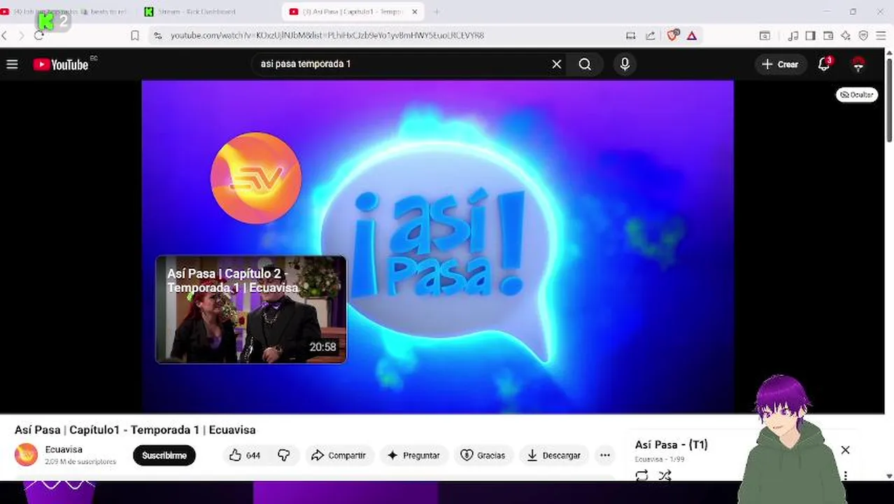The width and height of the screenshot is (894, 504).
Task: Click the Preguntar button
Action: pos(413,456)
